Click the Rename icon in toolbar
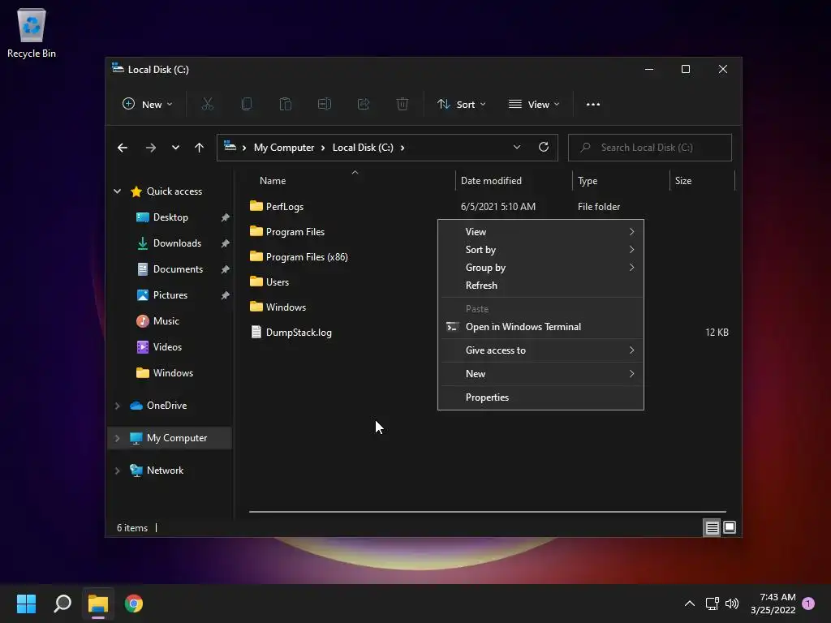This screenshot has height=623, width=831. [x=325, y=105]
